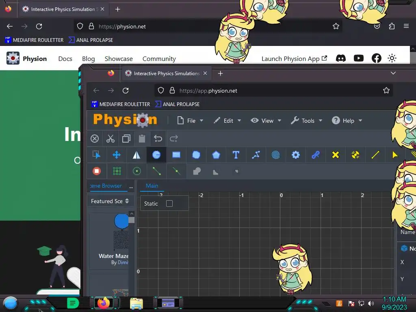This screenshot has height=312, width=416.
Task: Select the yellow line joint tool
Action: [x=375, y=155]
